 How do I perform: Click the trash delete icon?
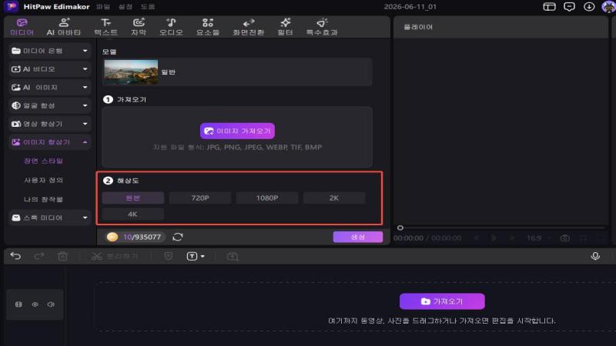(x=62, y=256)
